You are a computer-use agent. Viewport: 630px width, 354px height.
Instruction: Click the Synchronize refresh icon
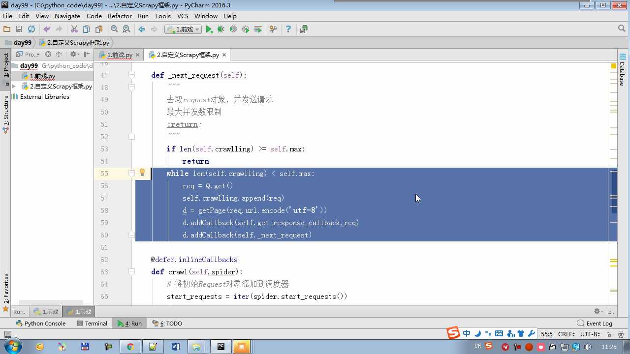tap(31, 29)
